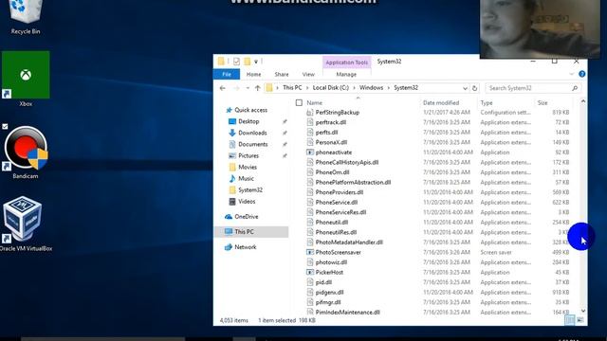Open the View ribbon tab
The image size is (607, 341).
(x=308, y=74)
